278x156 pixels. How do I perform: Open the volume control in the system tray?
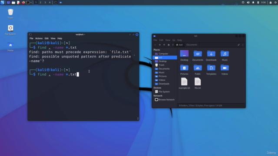click(248, 3)
